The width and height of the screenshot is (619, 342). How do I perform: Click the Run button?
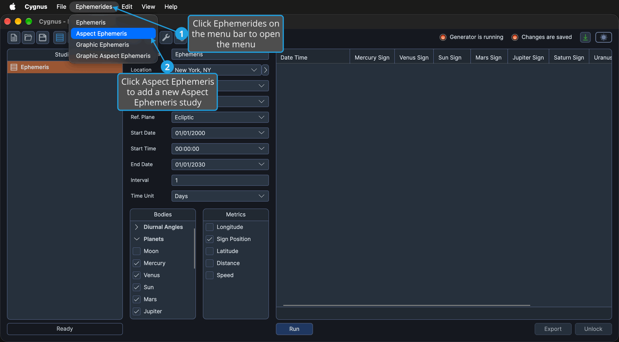click(294, 329)
